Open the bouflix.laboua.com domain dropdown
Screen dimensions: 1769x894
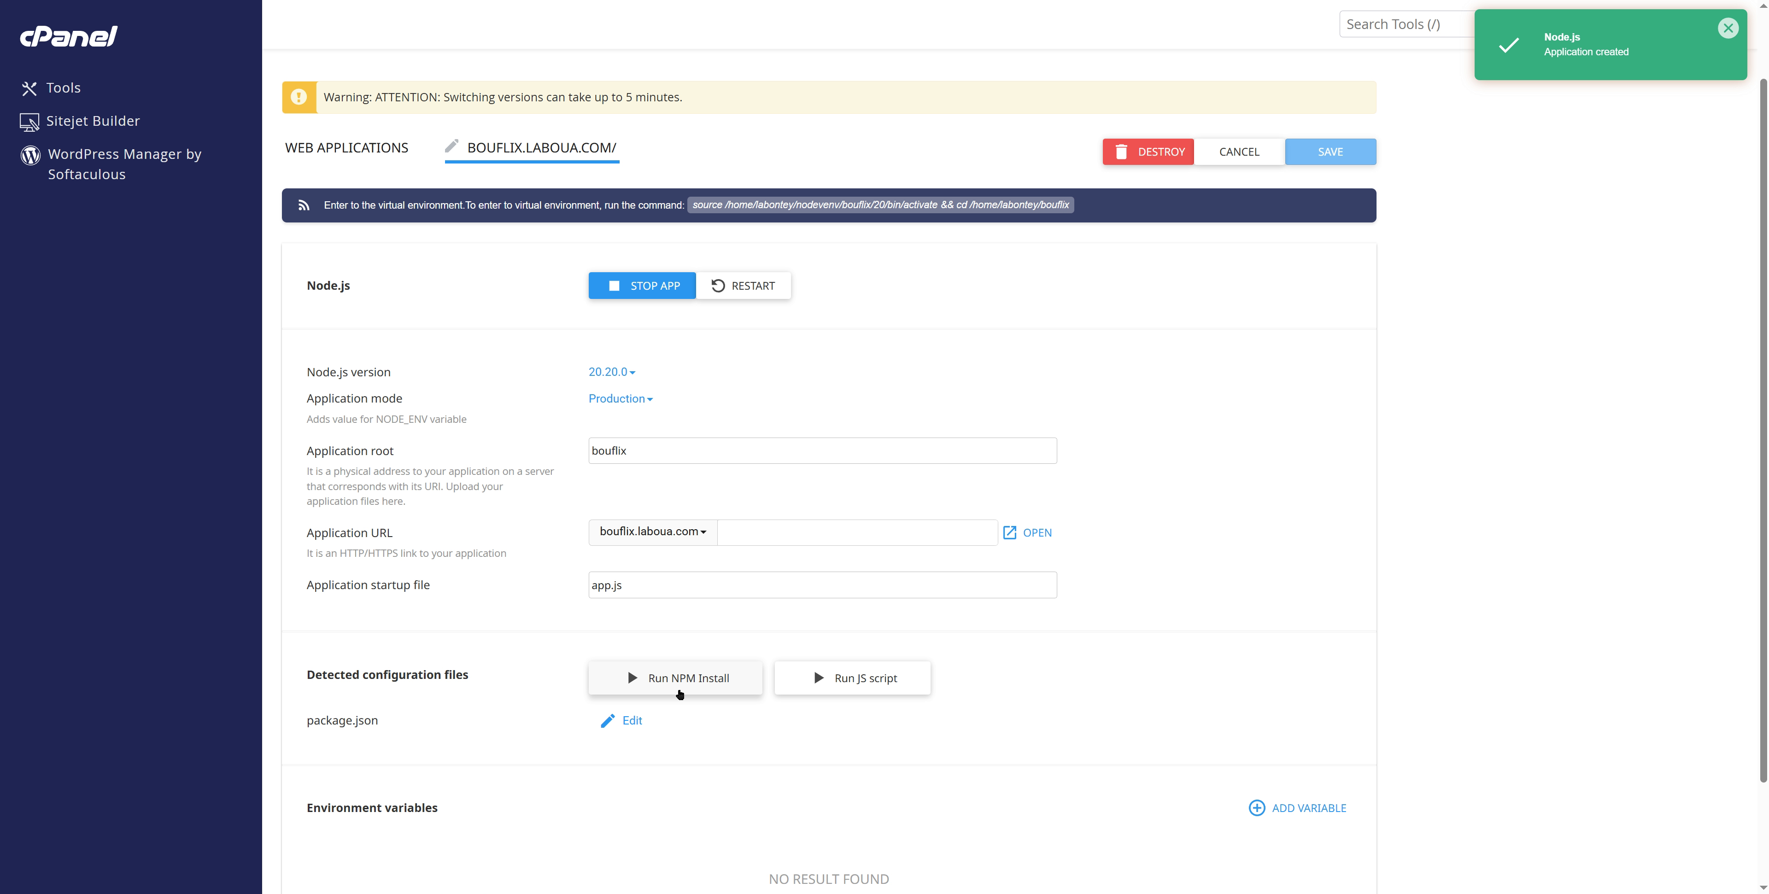[653, 532]
